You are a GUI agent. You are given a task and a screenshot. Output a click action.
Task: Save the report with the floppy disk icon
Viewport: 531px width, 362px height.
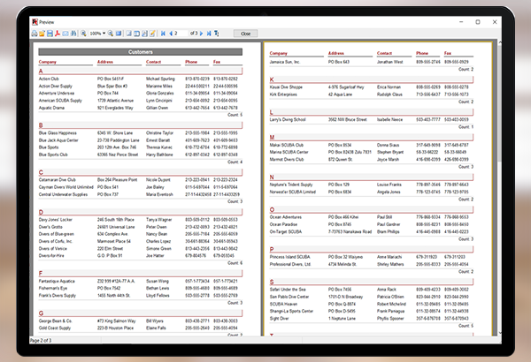click(x=50, y=33)
